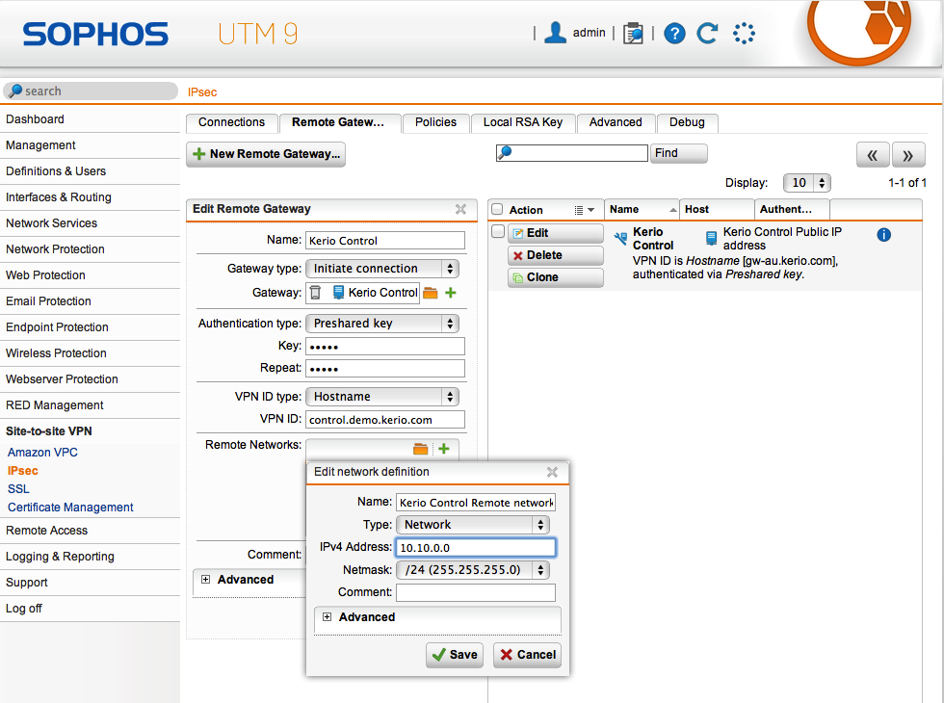Open Network Protection in sidebar
The width and height of the screenshot is (944, 703).
click(x=91, y=249)
